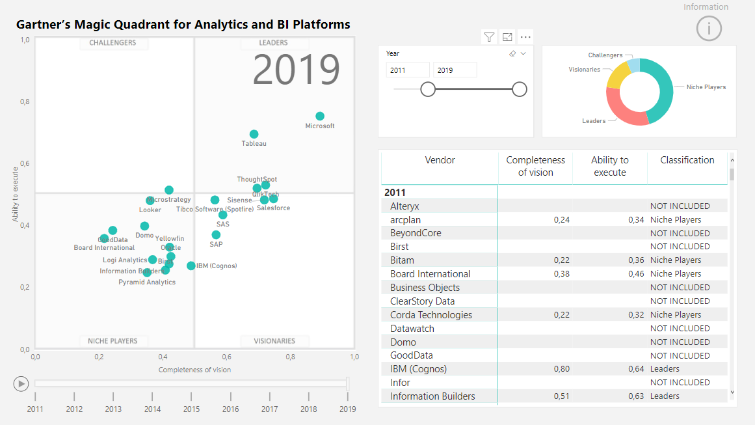Select the SAS data point
Image resolution: width=755 pixels, height=425 pixels.
[x=222, y=215]
